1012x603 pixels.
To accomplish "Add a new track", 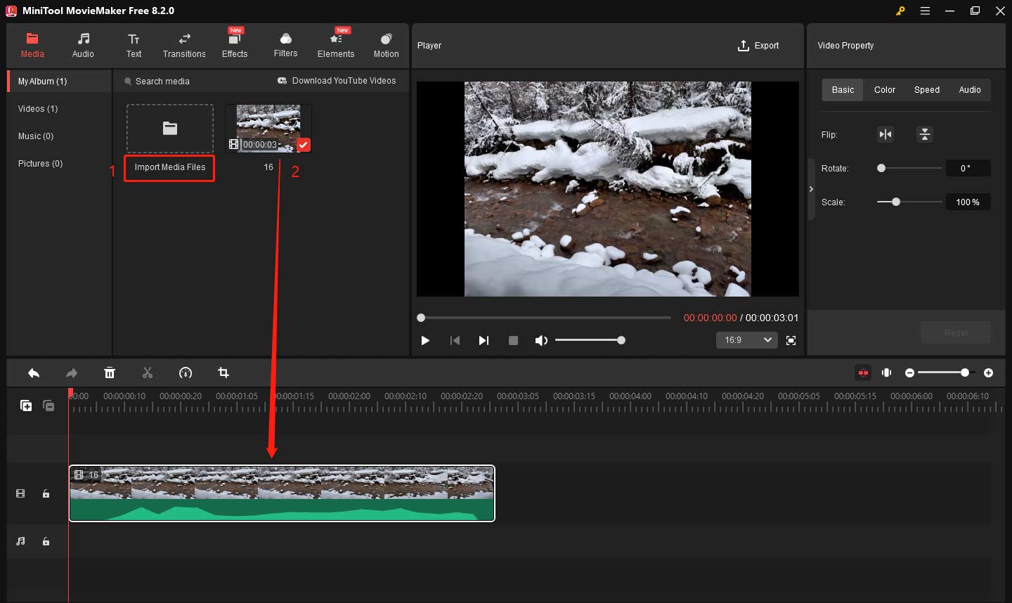I will click(x=26, y=406).
